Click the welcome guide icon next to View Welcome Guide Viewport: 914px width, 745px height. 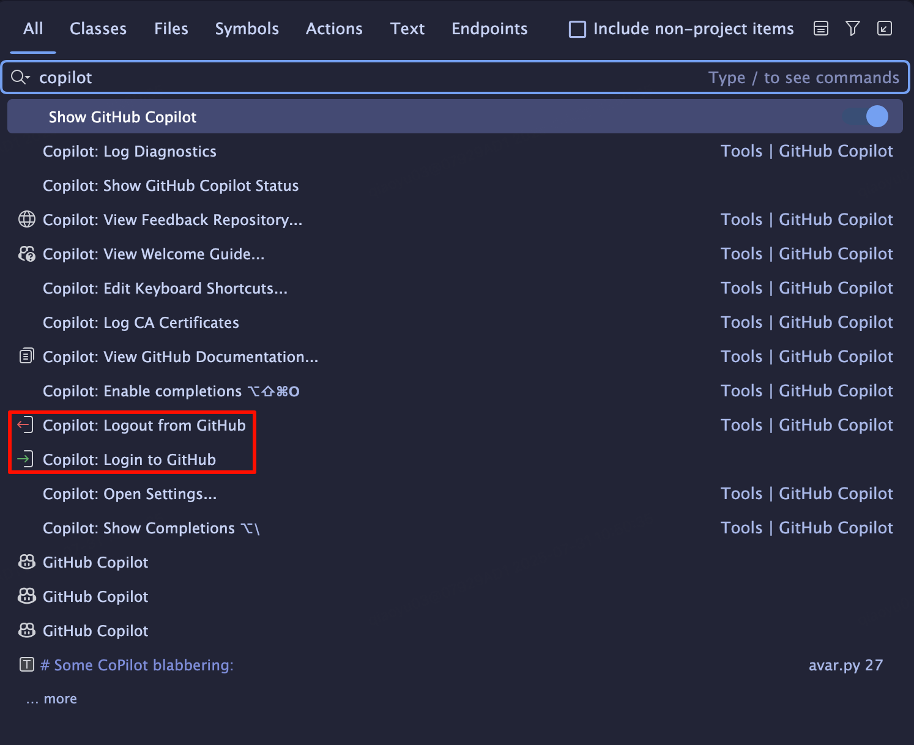[x=26, y=254]
